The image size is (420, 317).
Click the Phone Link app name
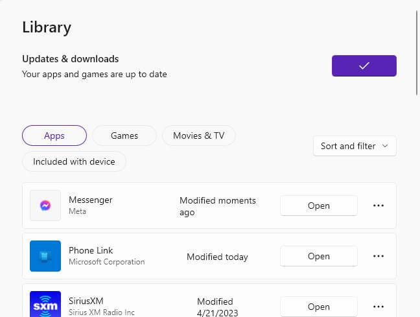tap(91, 250)
